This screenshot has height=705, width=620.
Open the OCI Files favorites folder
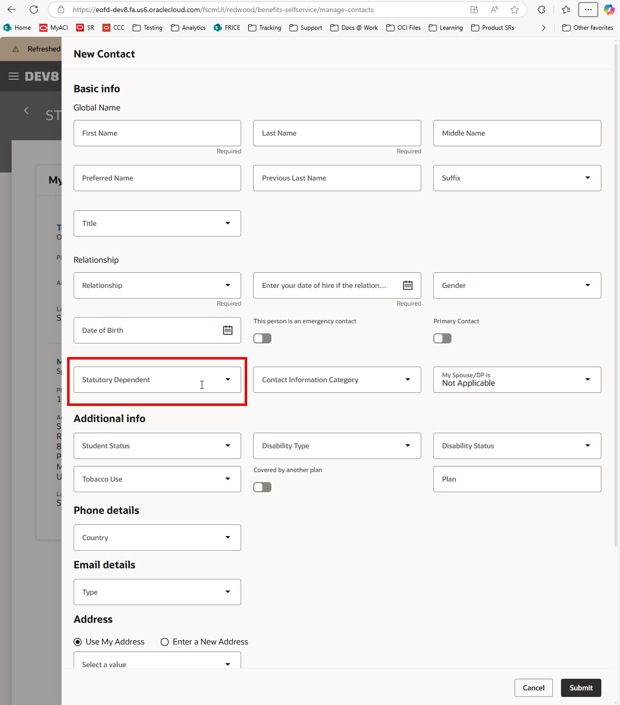point(404,28)
